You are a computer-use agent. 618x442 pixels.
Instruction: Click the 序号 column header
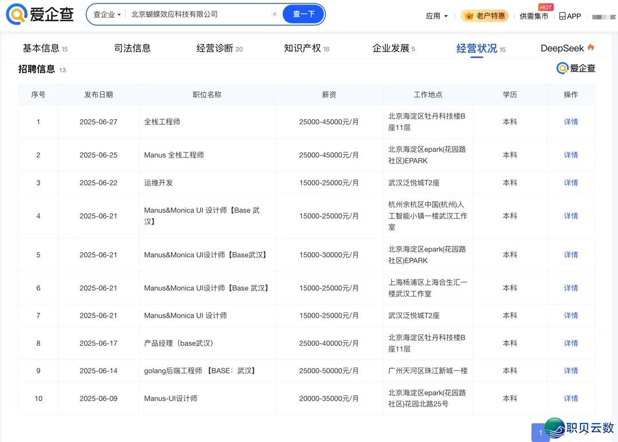38,94
